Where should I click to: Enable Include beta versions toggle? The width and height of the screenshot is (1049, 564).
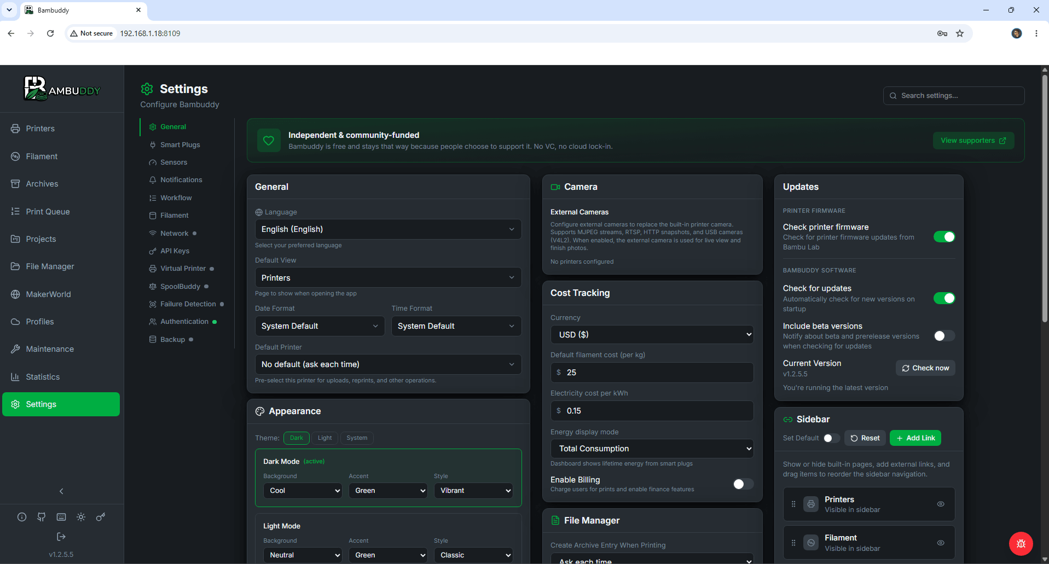(944, 336)
